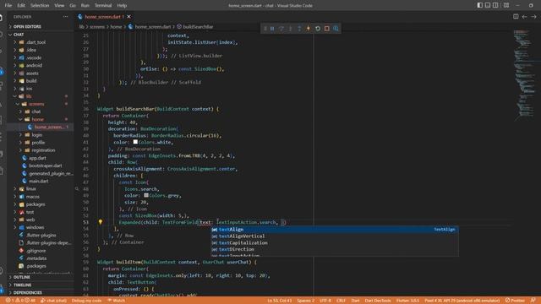Click Step Out in debug toolbar

coord(299,29)
